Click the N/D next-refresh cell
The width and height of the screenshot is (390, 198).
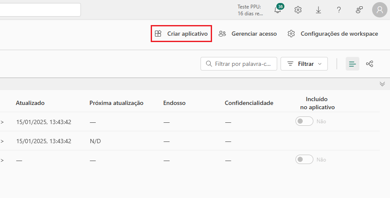tap(95, 141)
